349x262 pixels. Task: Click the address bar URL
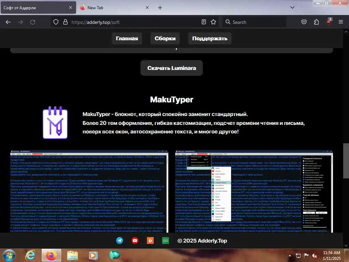tap(95, 22)
